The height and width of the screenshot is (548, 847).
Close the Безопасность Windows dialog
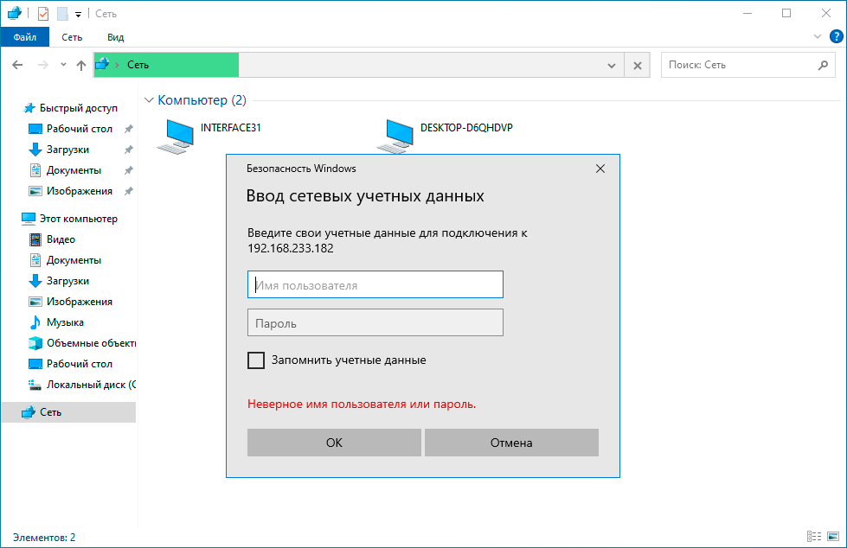tap(600, 169)
